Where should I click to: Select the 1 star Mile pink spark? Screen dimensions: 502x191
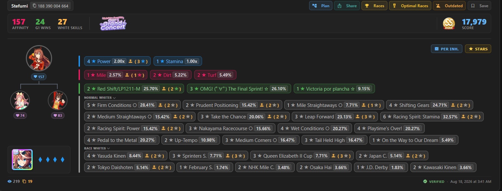116,75
